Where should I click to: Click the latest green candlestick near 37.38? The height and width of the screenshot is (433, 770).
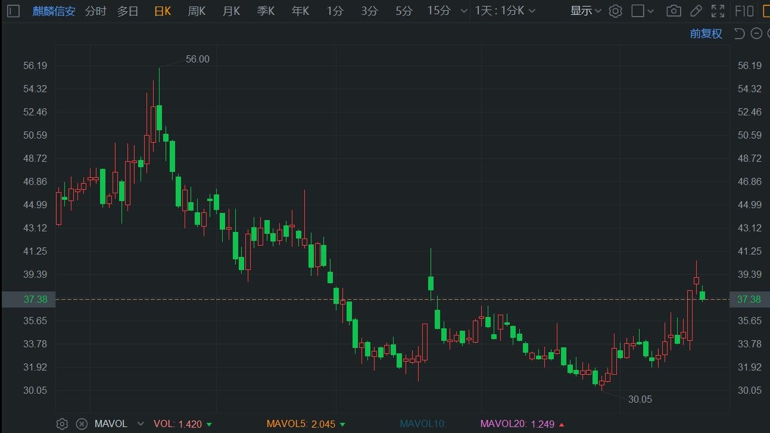pos(702,294)
